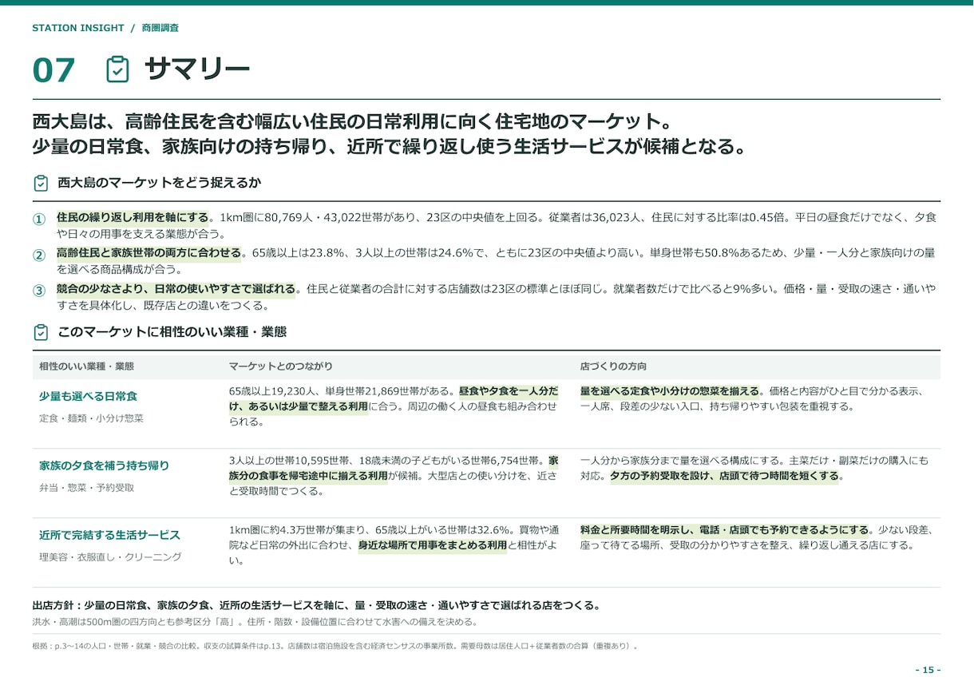Click the row title 近所で完結する生活サービス
This screenshot has width=974, height=689.
pos(110,535)
